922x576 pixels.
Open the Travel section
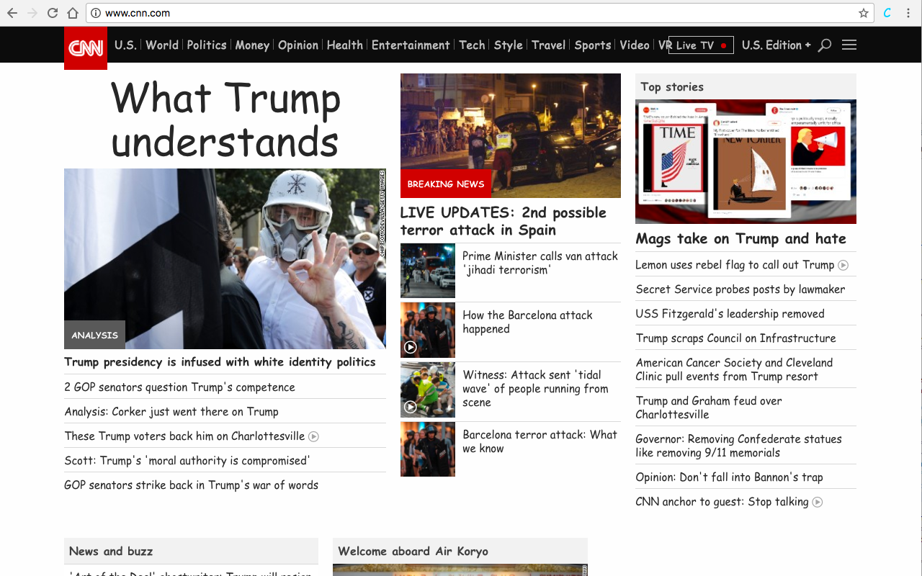(x=548, y=45)
